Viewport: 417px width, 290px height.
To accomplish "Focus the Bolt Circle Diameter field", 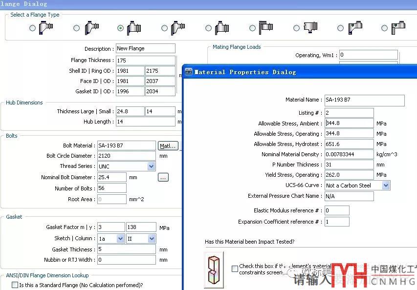I will (x=126, y=156).
